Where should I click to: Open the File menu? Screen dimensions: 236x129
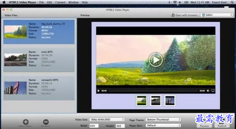[x=41, y=2]
